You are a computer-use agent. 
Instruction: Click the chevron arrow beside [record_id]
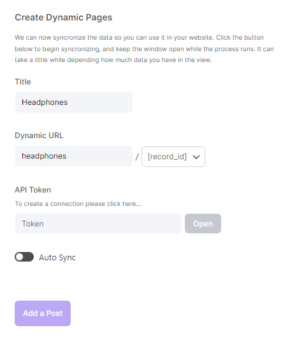196,157
